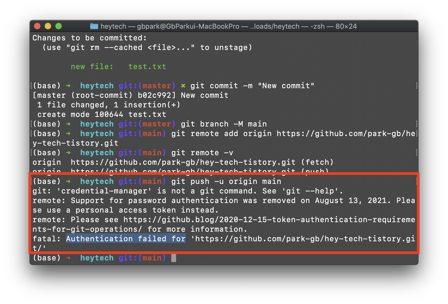Click the text 'Changes to be committed:'

[90, 38]
